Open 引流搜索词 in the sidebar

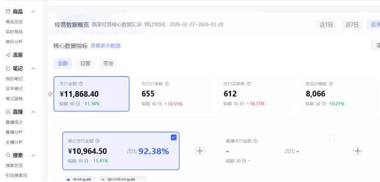[x=16, y=175]
